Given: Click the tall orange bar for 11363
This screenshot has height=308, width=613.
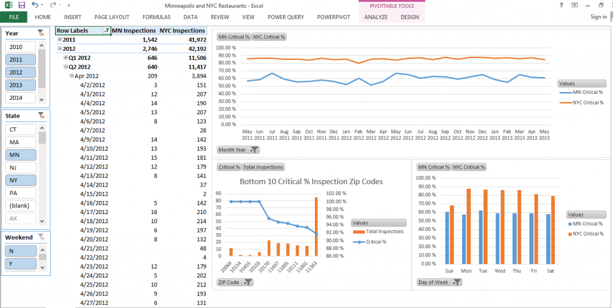Looking at the screenshot, I should click(x=316, y=227).
